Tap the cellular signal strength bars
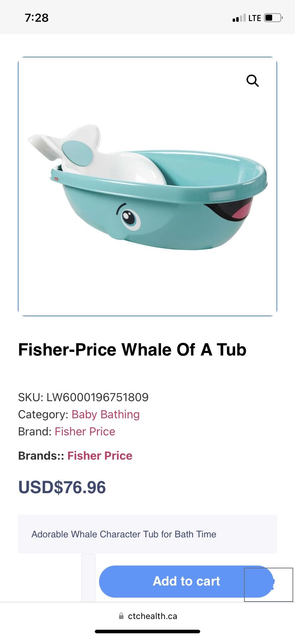The height and width of the screenshot is (639, 295). [239, 18]
